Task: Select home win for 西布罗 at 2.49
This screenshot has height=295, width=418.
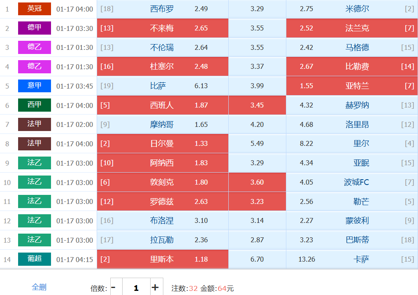Action: (x=163, y=9)
